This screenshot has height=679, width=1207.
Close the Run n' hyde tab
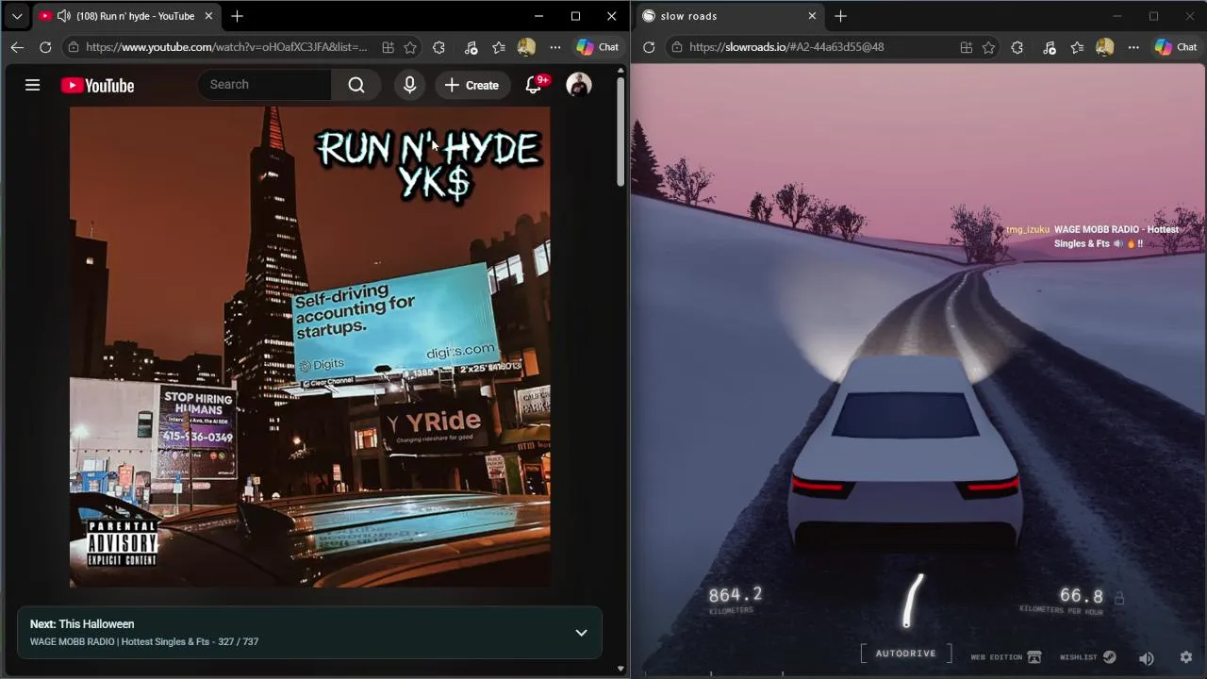pos(208,16)
